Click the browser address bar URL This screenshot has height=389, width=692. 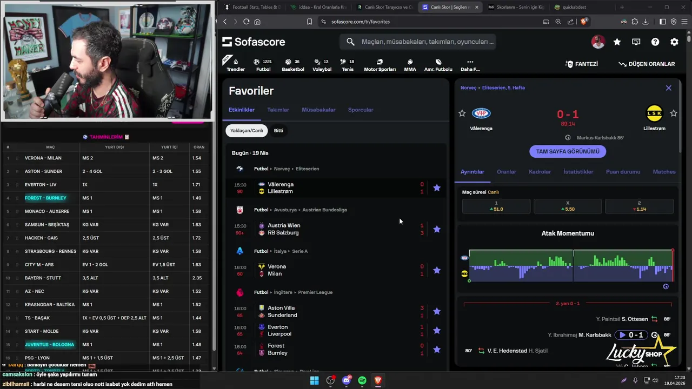(361, 22)
